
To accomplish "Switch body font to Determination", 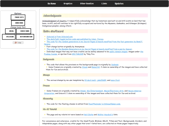I will pyautogui.click(x=25, y=37).
